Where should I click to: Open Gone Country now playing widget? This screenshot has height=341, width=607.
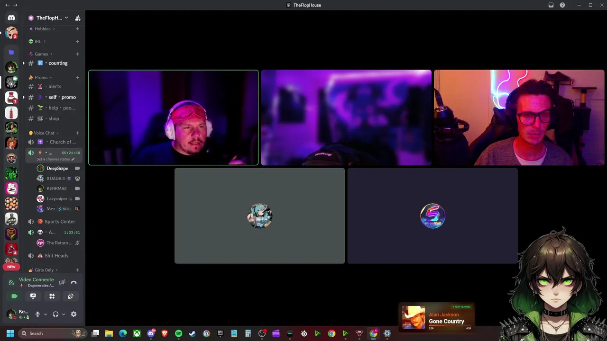point(437,317)
